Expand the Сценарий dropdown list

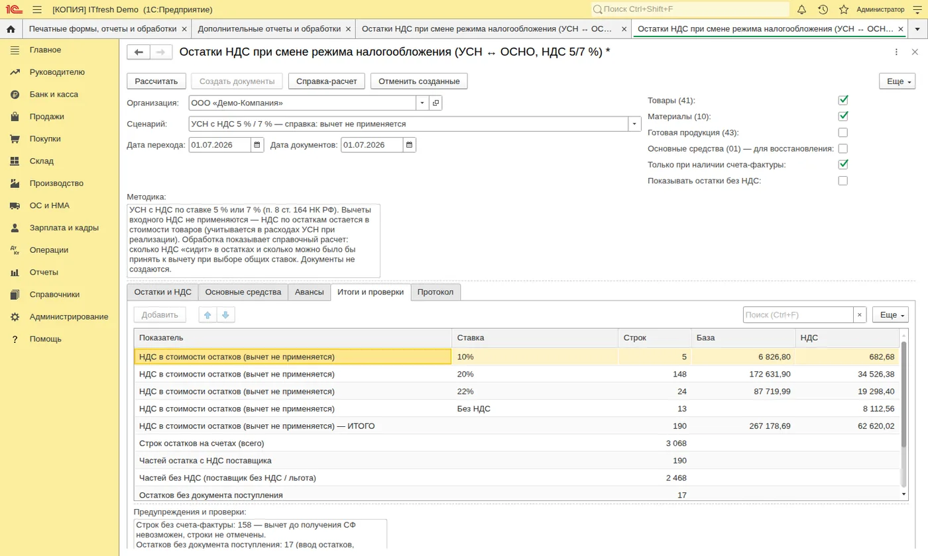[x=634, y=124]
